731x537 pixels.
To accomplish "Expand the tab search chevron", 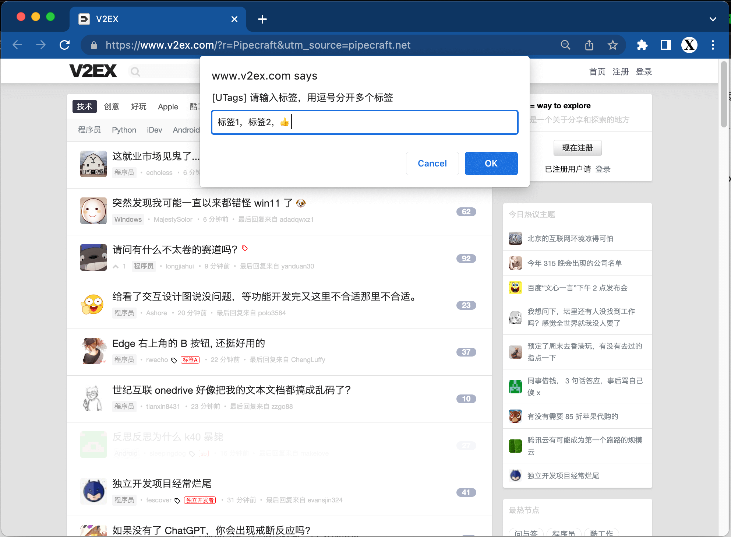I will 713,19.
